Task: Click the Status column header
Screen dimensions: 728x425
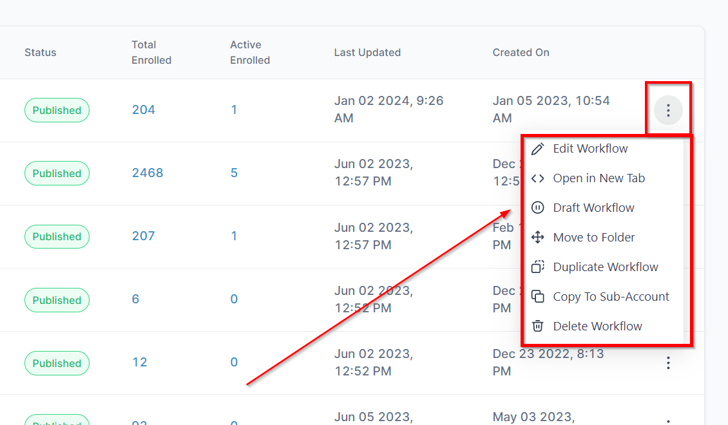Action: (x=41, y=52)
